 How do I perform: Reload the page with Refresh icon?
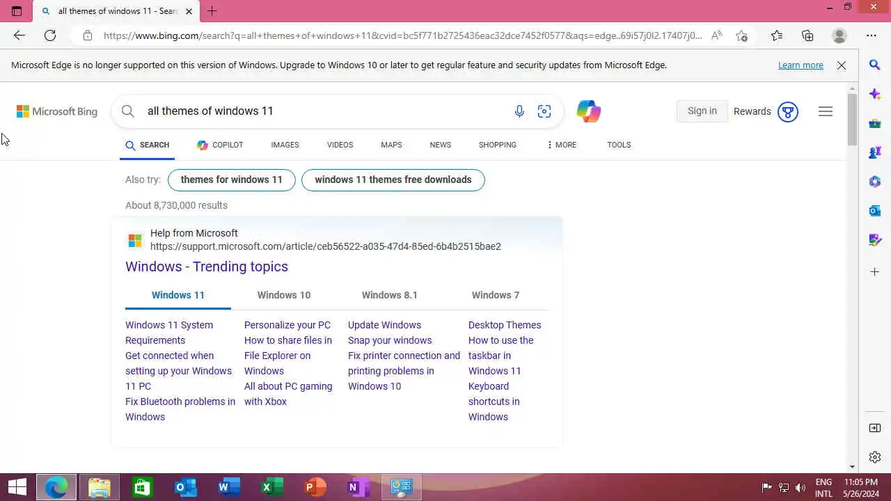coord(50,35)
